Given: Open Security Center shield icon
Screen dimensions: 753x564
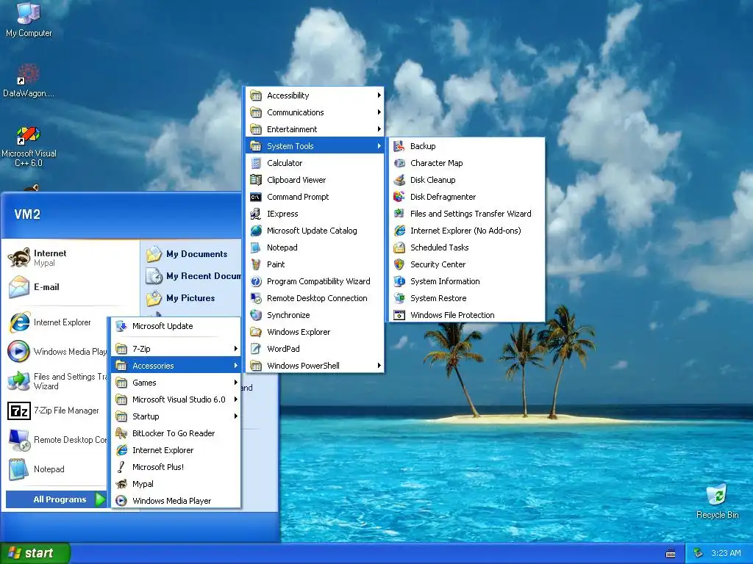Looking at the screenshot, I should 399,264.
